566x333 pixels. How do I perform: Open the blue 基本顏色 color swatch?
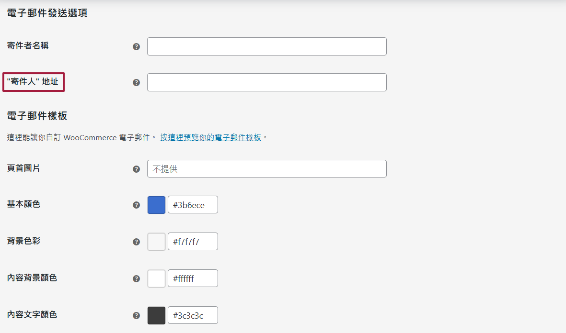(156, 204)
